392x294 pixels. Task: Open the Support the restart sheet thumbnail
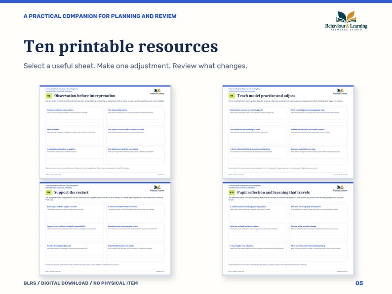tap(105, 228)
